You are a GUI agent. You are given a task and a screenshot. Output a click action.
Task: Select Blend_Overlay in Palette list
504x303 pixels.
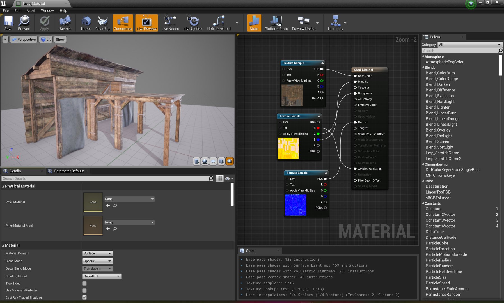click(438, 130)
